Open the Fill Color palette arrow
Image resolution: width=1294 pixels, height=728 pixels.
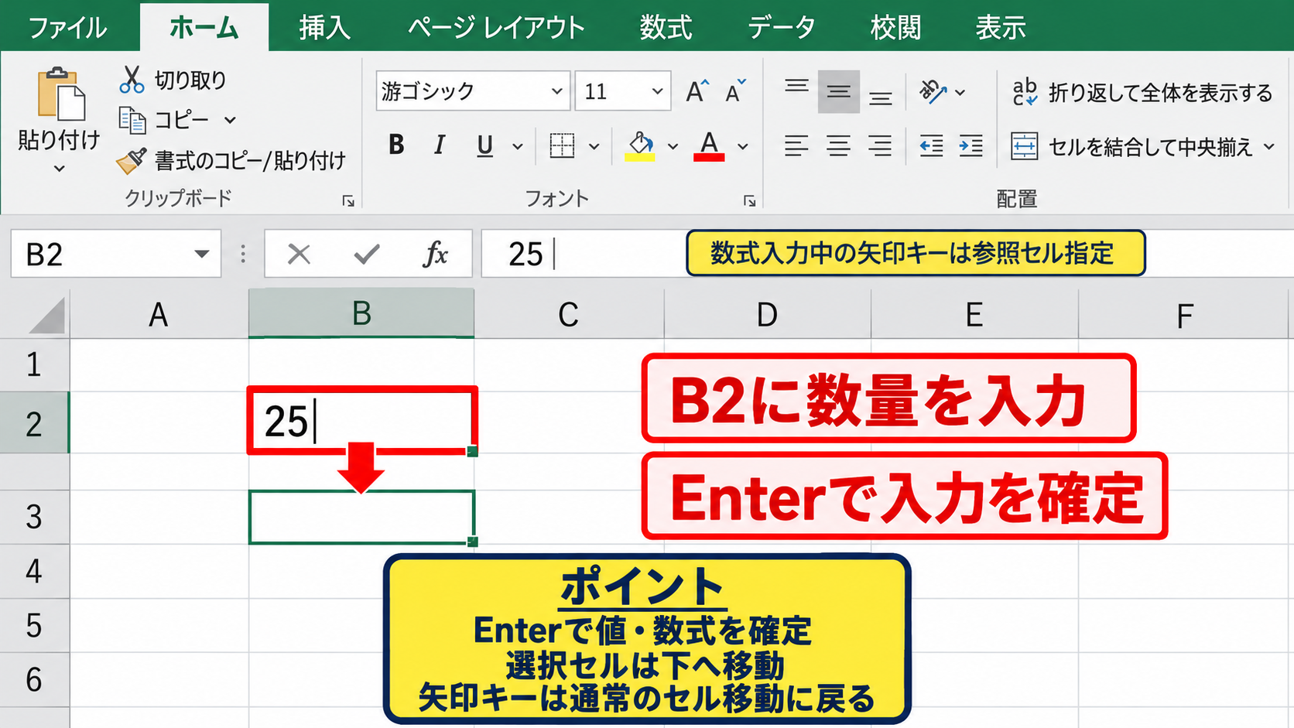673,146
